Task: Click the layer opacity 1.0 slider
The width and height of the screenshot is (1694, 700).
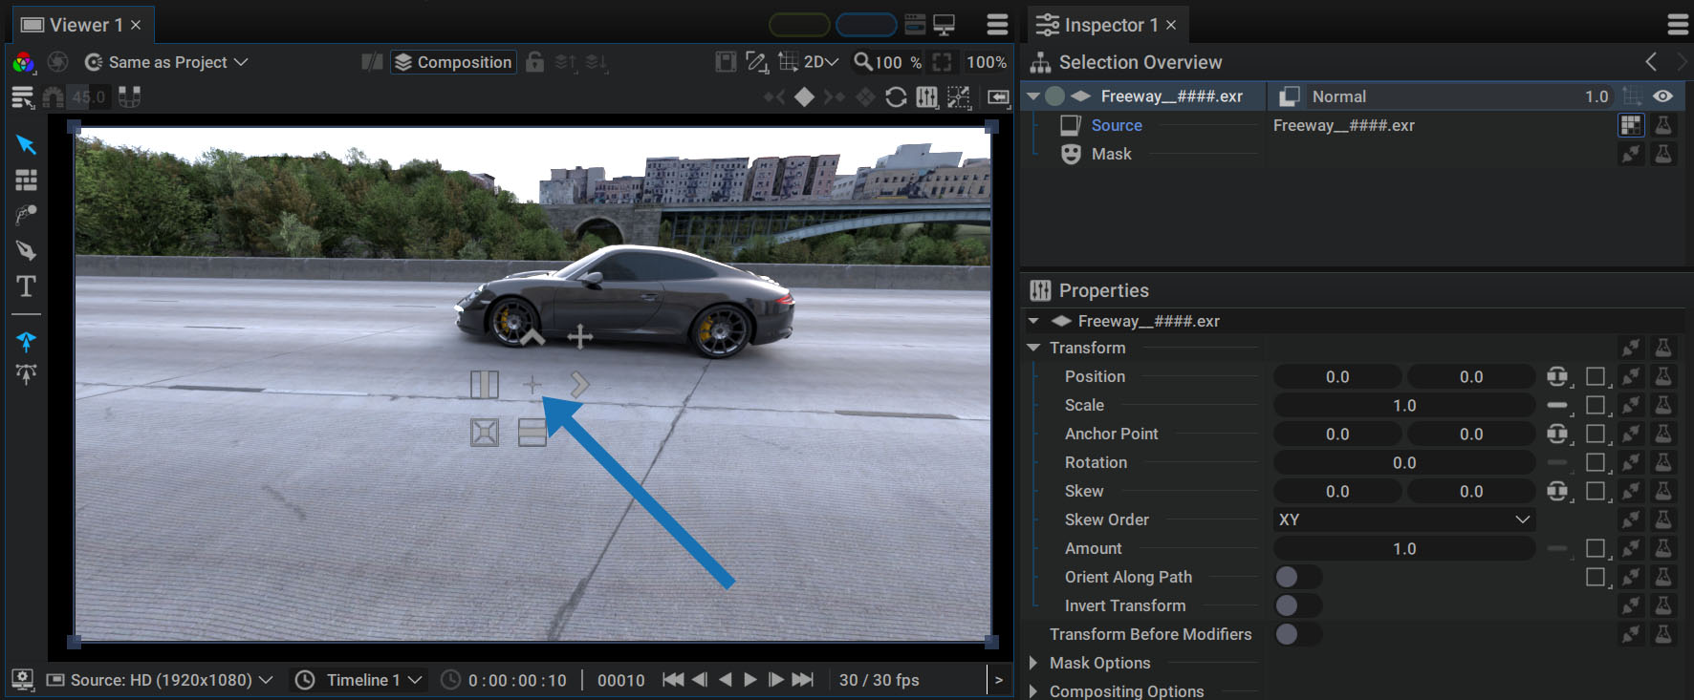Action: [x=1596, y=96]
